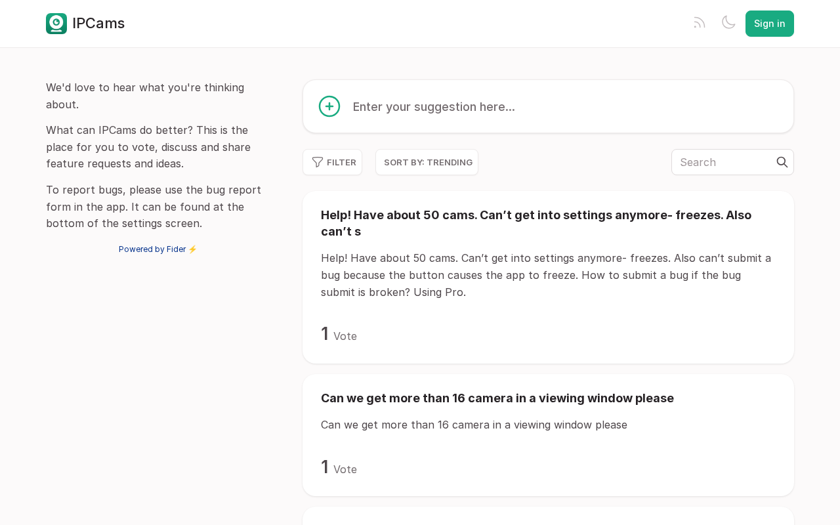
Task: Toggle dark mode with the moon icon
Action: (728, 22)
